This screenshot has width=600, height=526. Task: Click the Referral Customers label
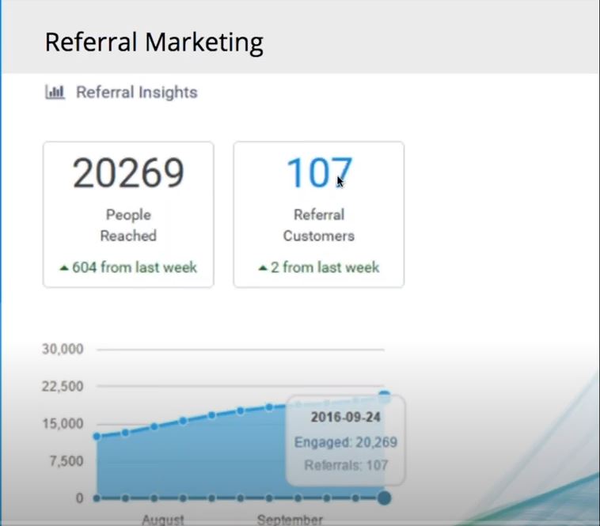tap(319, 225)
